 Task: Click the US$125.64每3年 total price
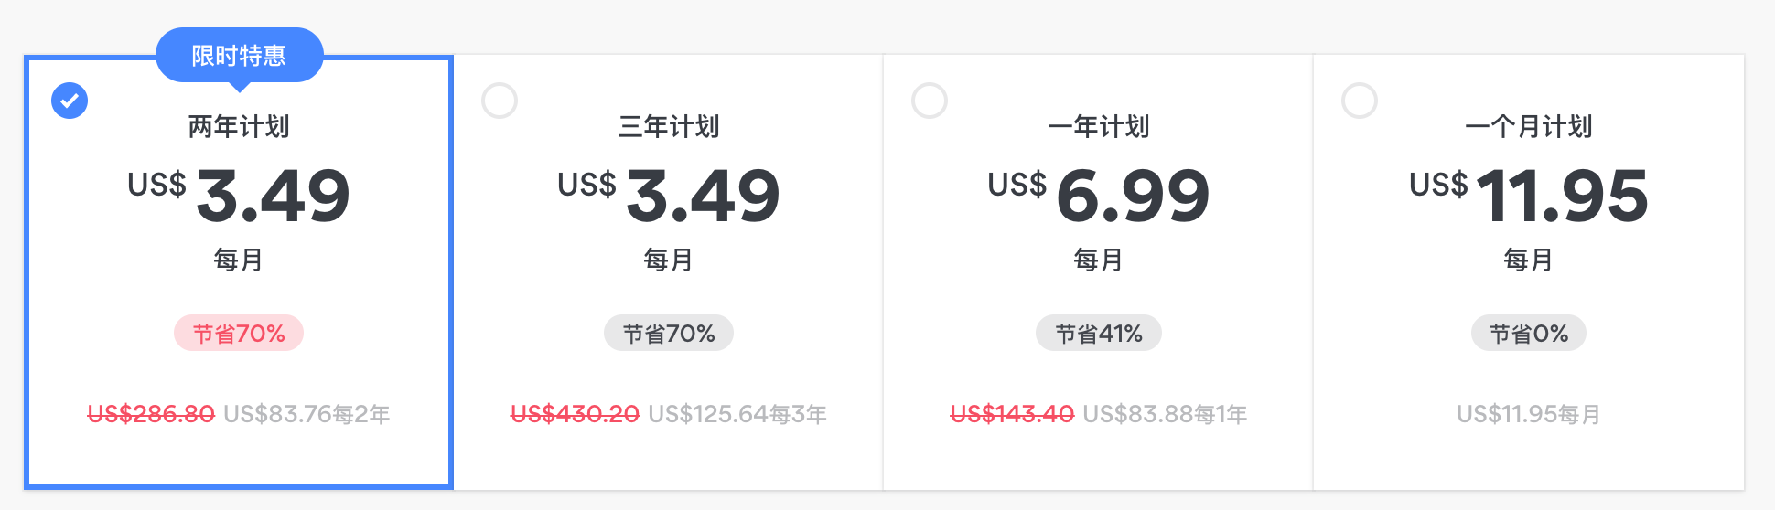737,414
